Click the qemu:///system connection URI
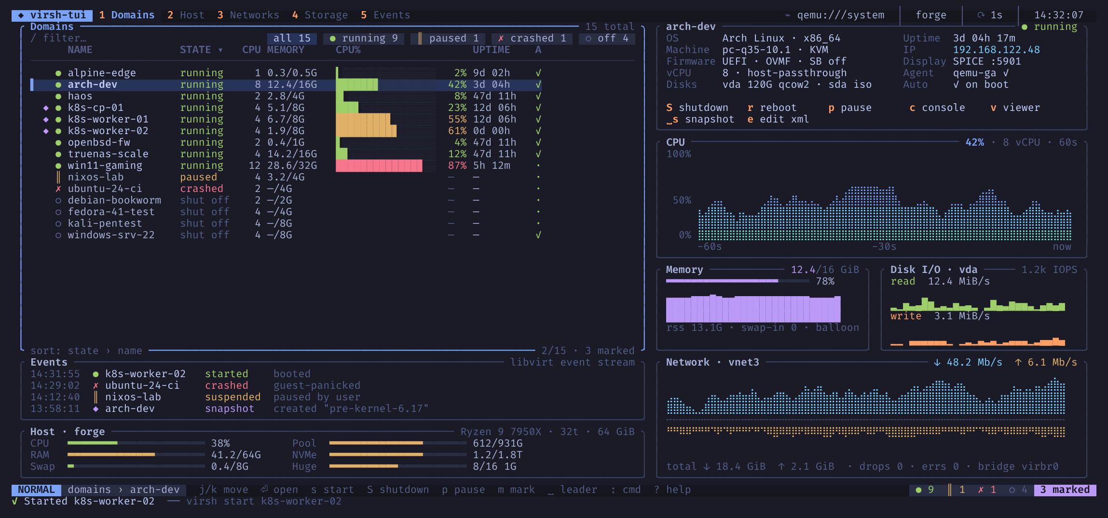This screenshot has width=1108, height=518. pos(840,15)
